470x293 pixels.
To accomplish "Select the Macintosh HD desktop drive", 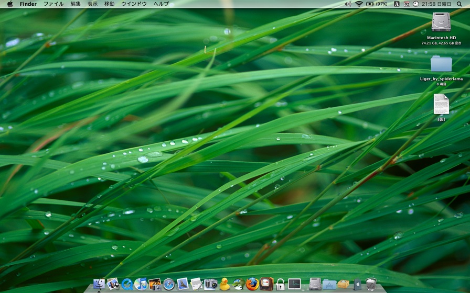I will point(441,22).
